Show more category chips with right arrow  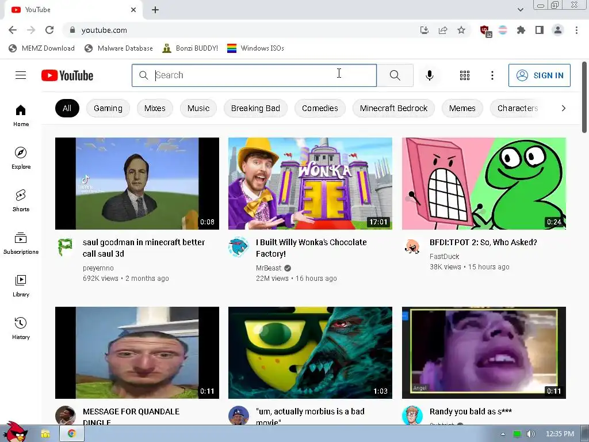coord(564,108)
